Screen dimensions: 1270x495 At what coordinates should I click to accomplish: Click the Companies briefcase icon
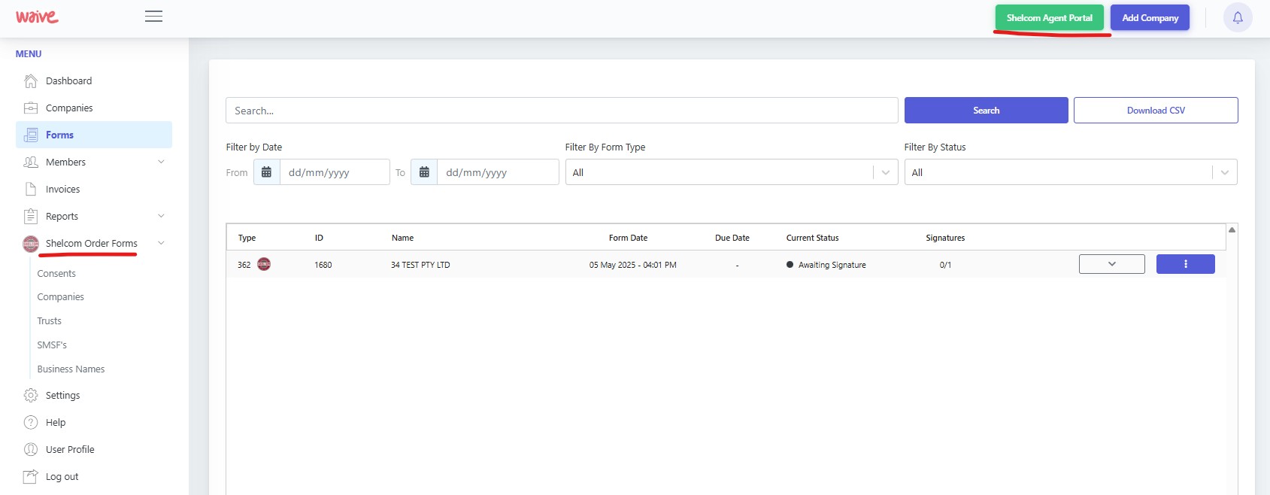tap(31, 108)
